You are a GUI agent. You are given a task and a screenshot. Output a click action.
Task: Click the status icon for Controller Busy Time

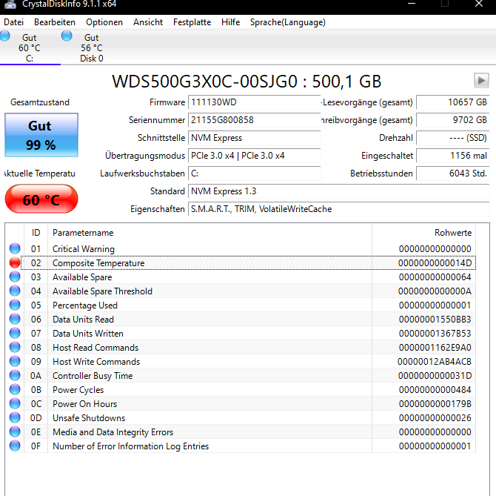click(x=15, y=375)
